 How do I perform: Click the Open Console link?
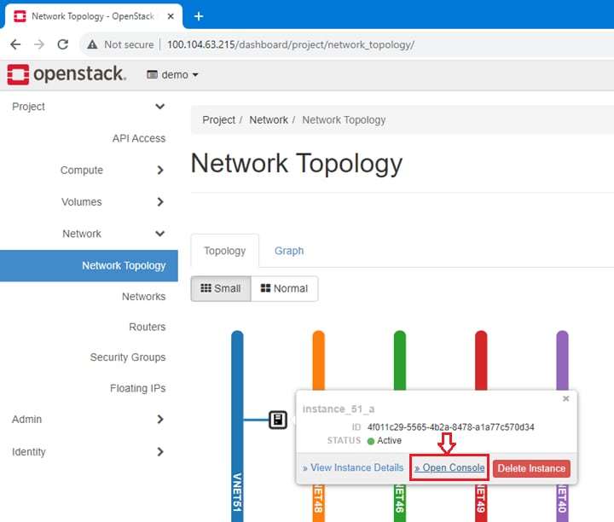tap(449, 467)
